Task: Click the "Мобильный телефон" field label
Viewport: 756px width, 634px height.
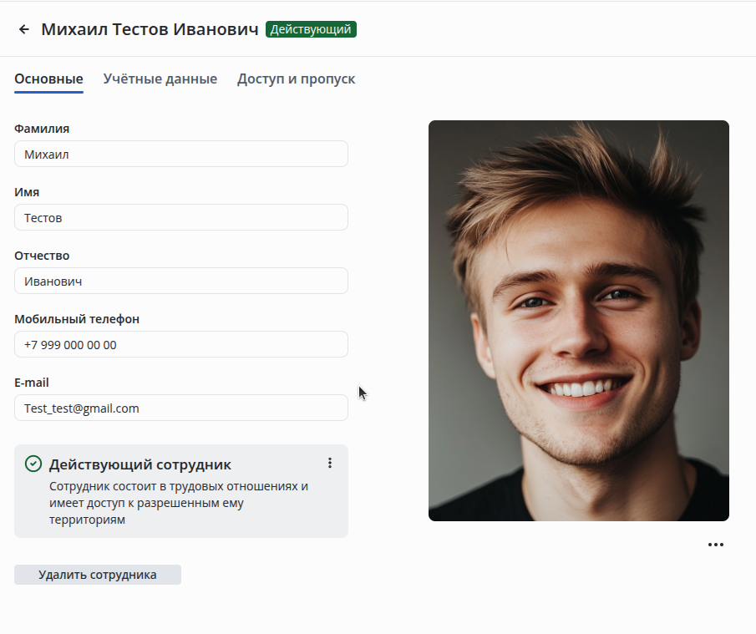Action: click(77, 319)
